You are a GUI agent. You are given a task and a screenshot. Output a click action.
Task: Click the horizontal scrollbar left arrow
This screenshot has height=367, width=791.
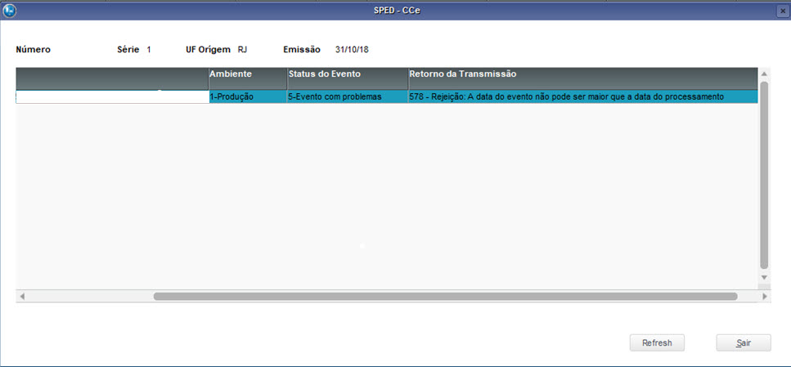click(22, 296)
